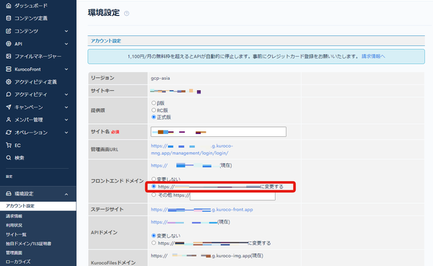Click the メンバー管理 person icon
This screenshot has height=266, width=433.
coord(9,120)
